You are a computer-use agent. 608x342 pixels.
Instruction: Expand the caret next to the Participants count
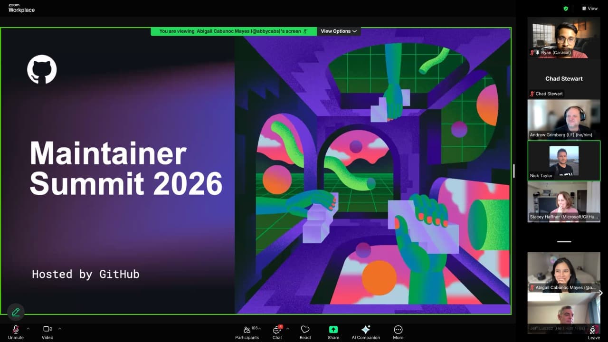(x=260, y=328)
